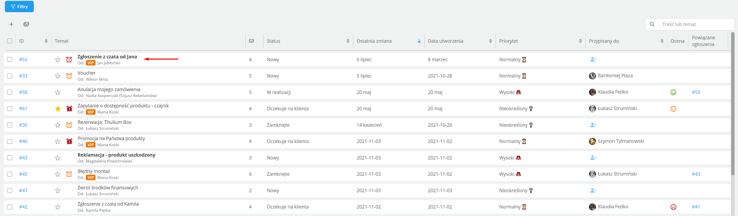Star ticket #47 Zwrot środków
Viewport: 738px width, 216px height.
(58, 191)
